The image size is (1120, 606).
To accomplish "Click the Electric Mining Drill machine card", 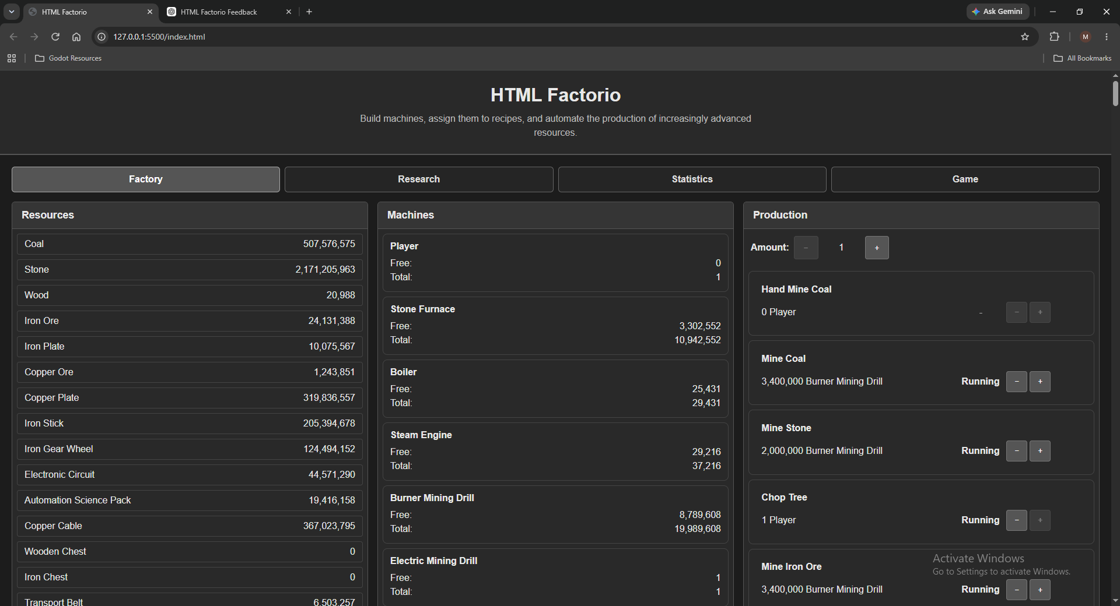I will tap(555, 577).
